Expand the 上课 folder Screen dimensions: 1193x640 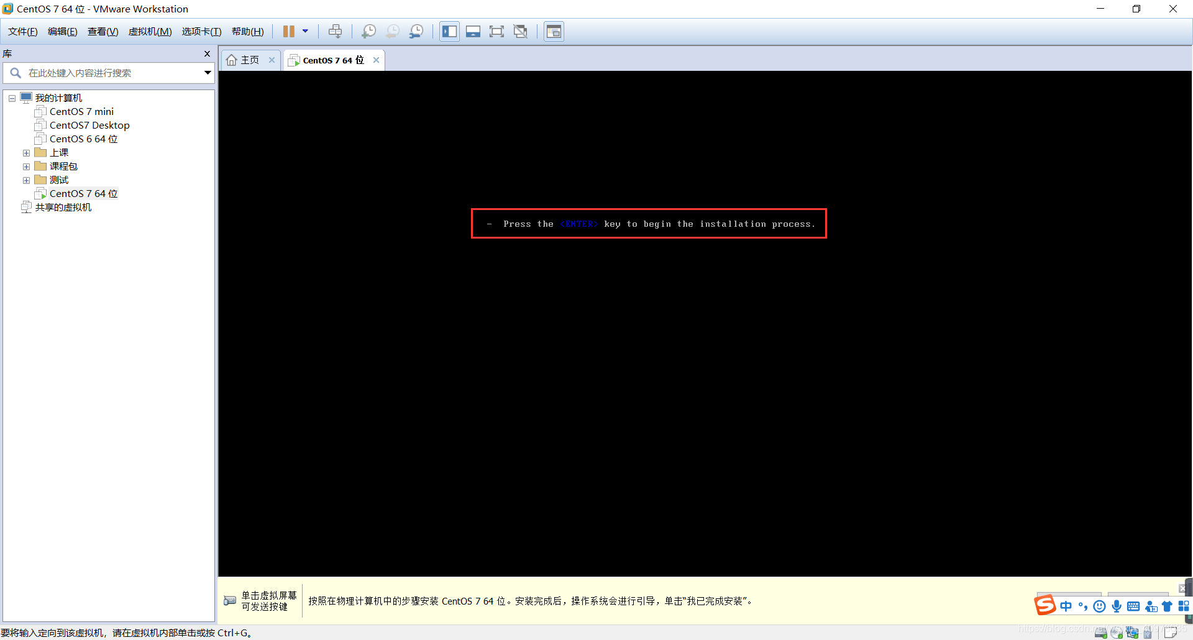coord(26,153)
